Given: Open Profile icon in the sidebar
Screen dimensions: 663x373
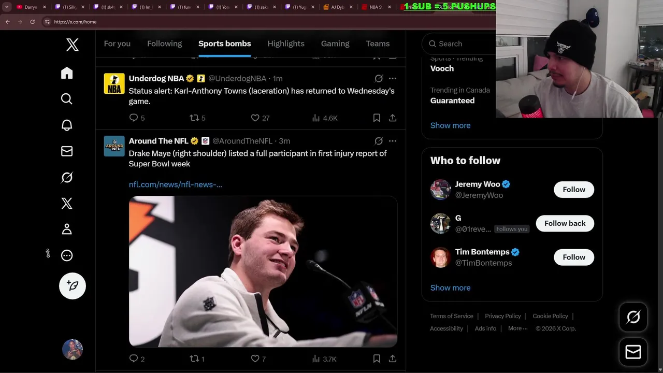Looking at the screenshot, I should point(67,229).
